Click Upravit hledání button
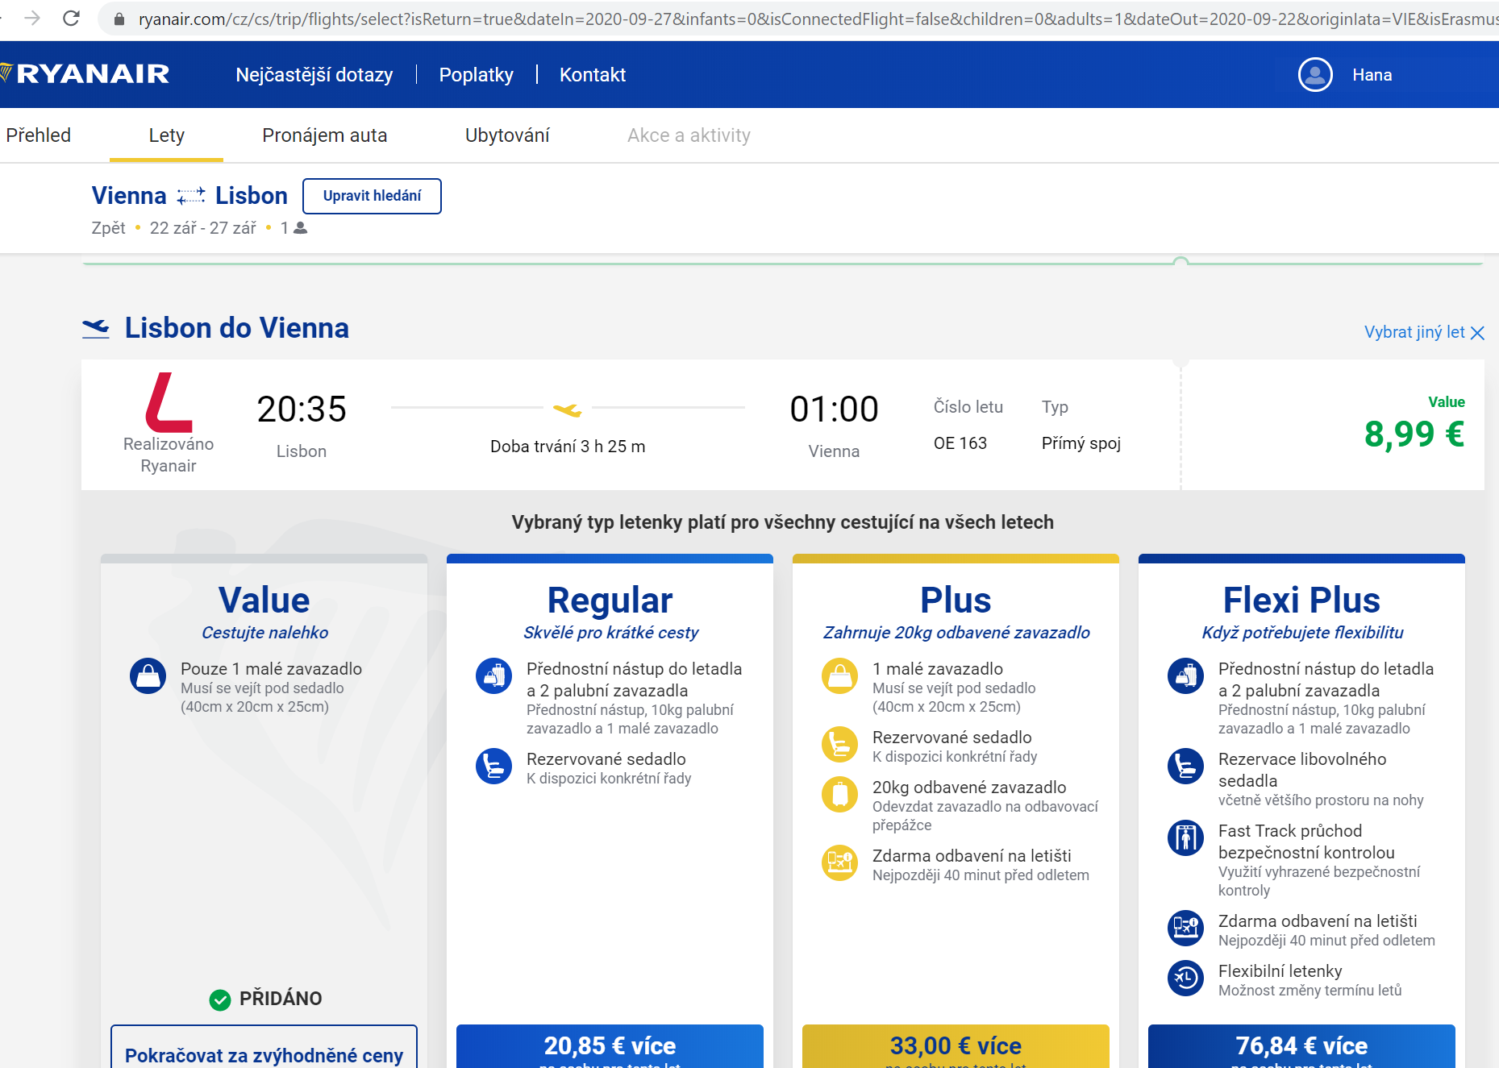The height and width of the screenshot is (1068, 1499). (372, 196)
